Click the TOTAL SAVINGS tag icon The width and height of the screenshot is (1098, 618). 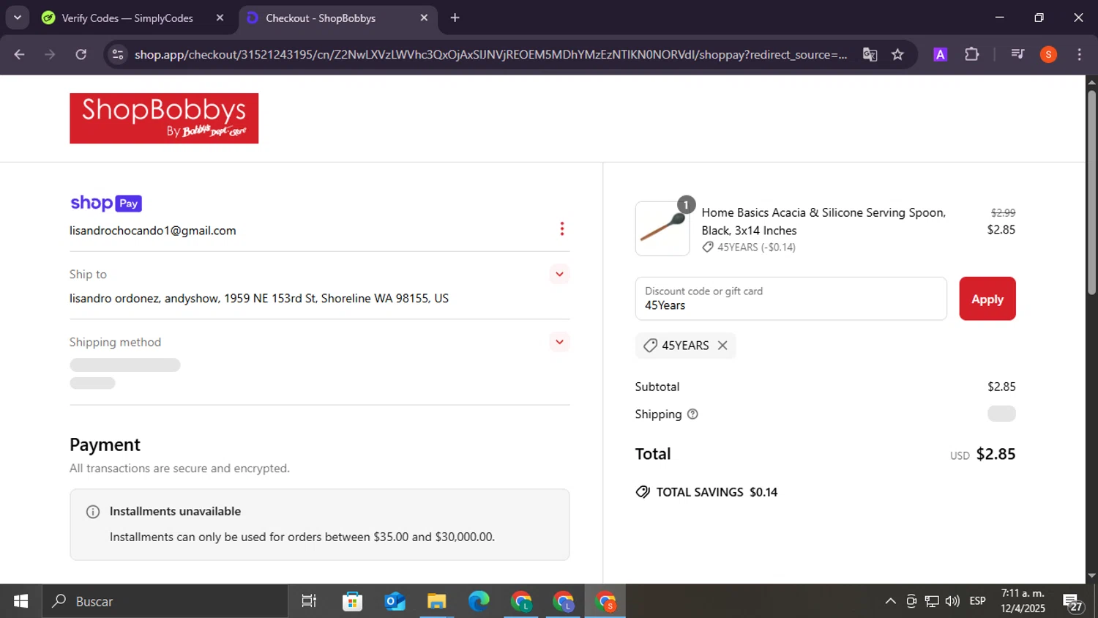tap(643, 492)
